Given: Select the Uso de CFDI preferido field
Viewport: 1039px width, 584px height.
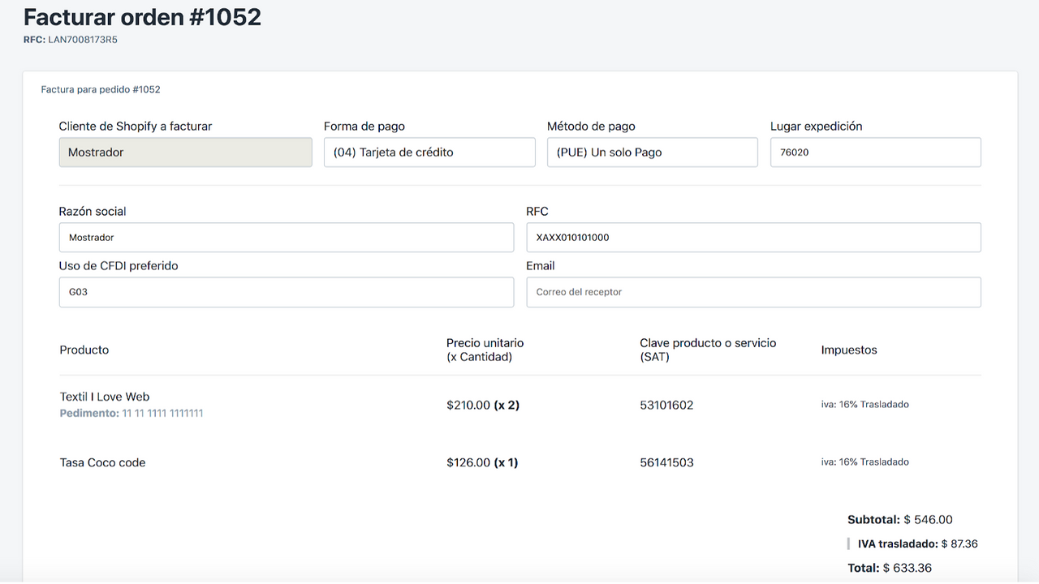Looking at the screenshot, I should click(286, 292).
